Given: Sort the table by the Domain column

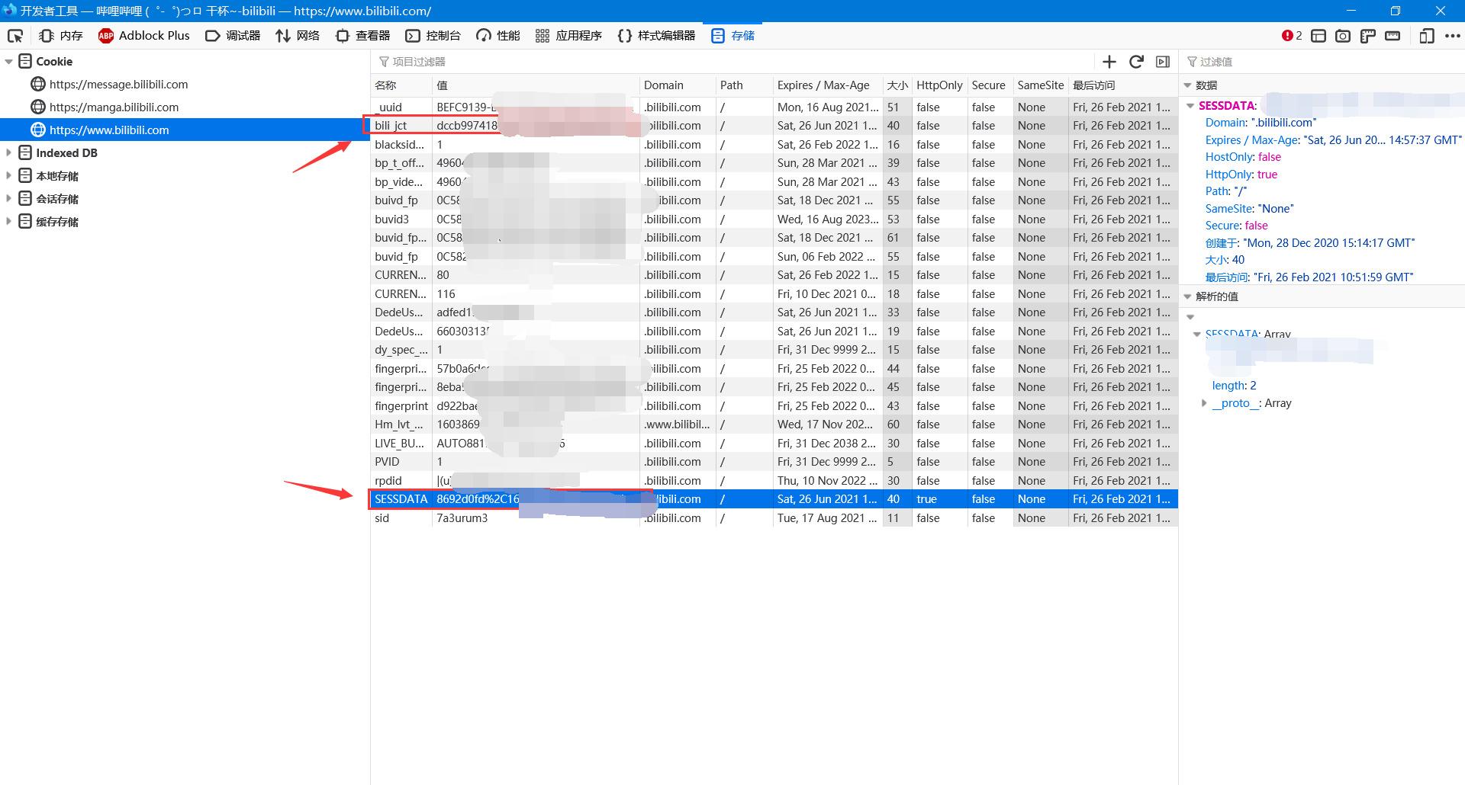Looking at the screenshot, I should [678, 85].
